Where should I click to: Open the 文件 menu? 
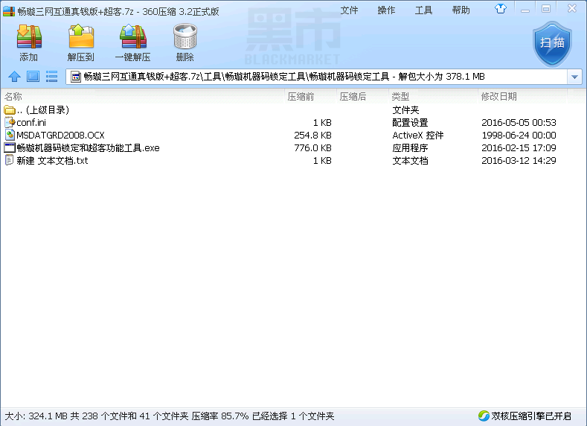click(x=349, y=10)
